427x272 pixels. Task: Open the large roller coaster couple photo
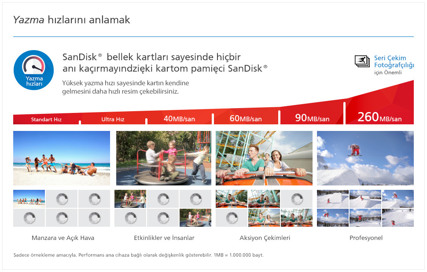click(x=264, y=158)
